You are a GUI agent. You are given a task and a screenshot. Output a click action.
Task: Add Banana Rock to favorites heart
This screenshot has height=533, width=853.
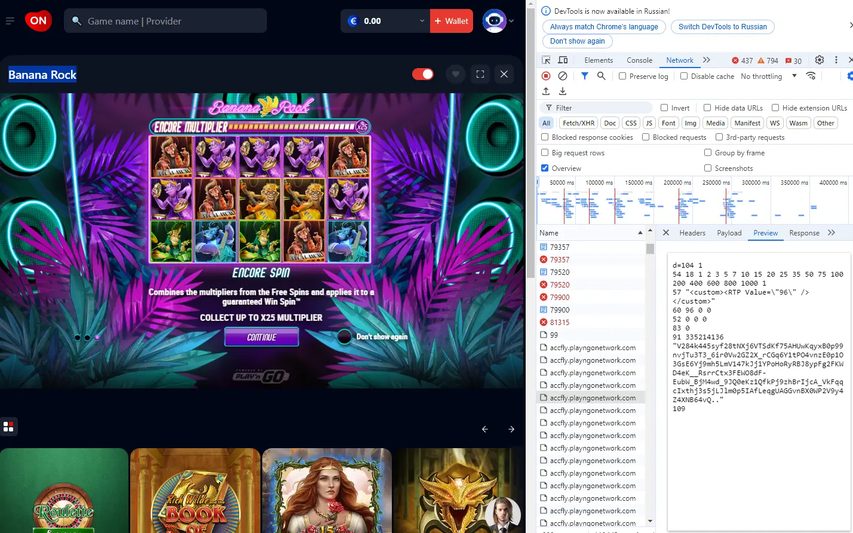click(x=456, y=74)
